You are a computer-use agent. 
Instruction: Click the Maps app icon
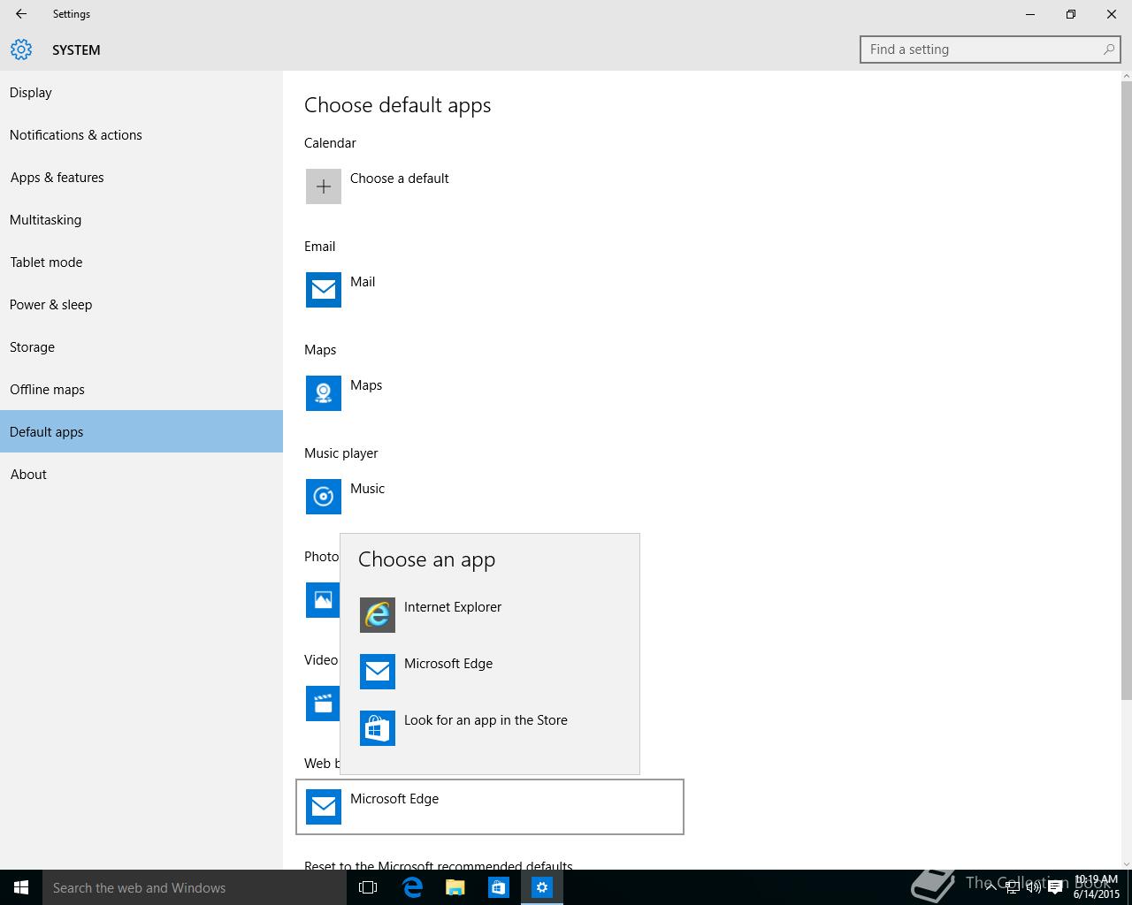[x=324, y=393]
